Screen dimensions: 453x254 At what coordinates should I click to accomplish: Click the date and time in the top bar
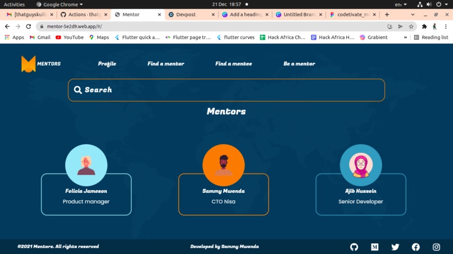pyautogui.click(x=226, y=4)
